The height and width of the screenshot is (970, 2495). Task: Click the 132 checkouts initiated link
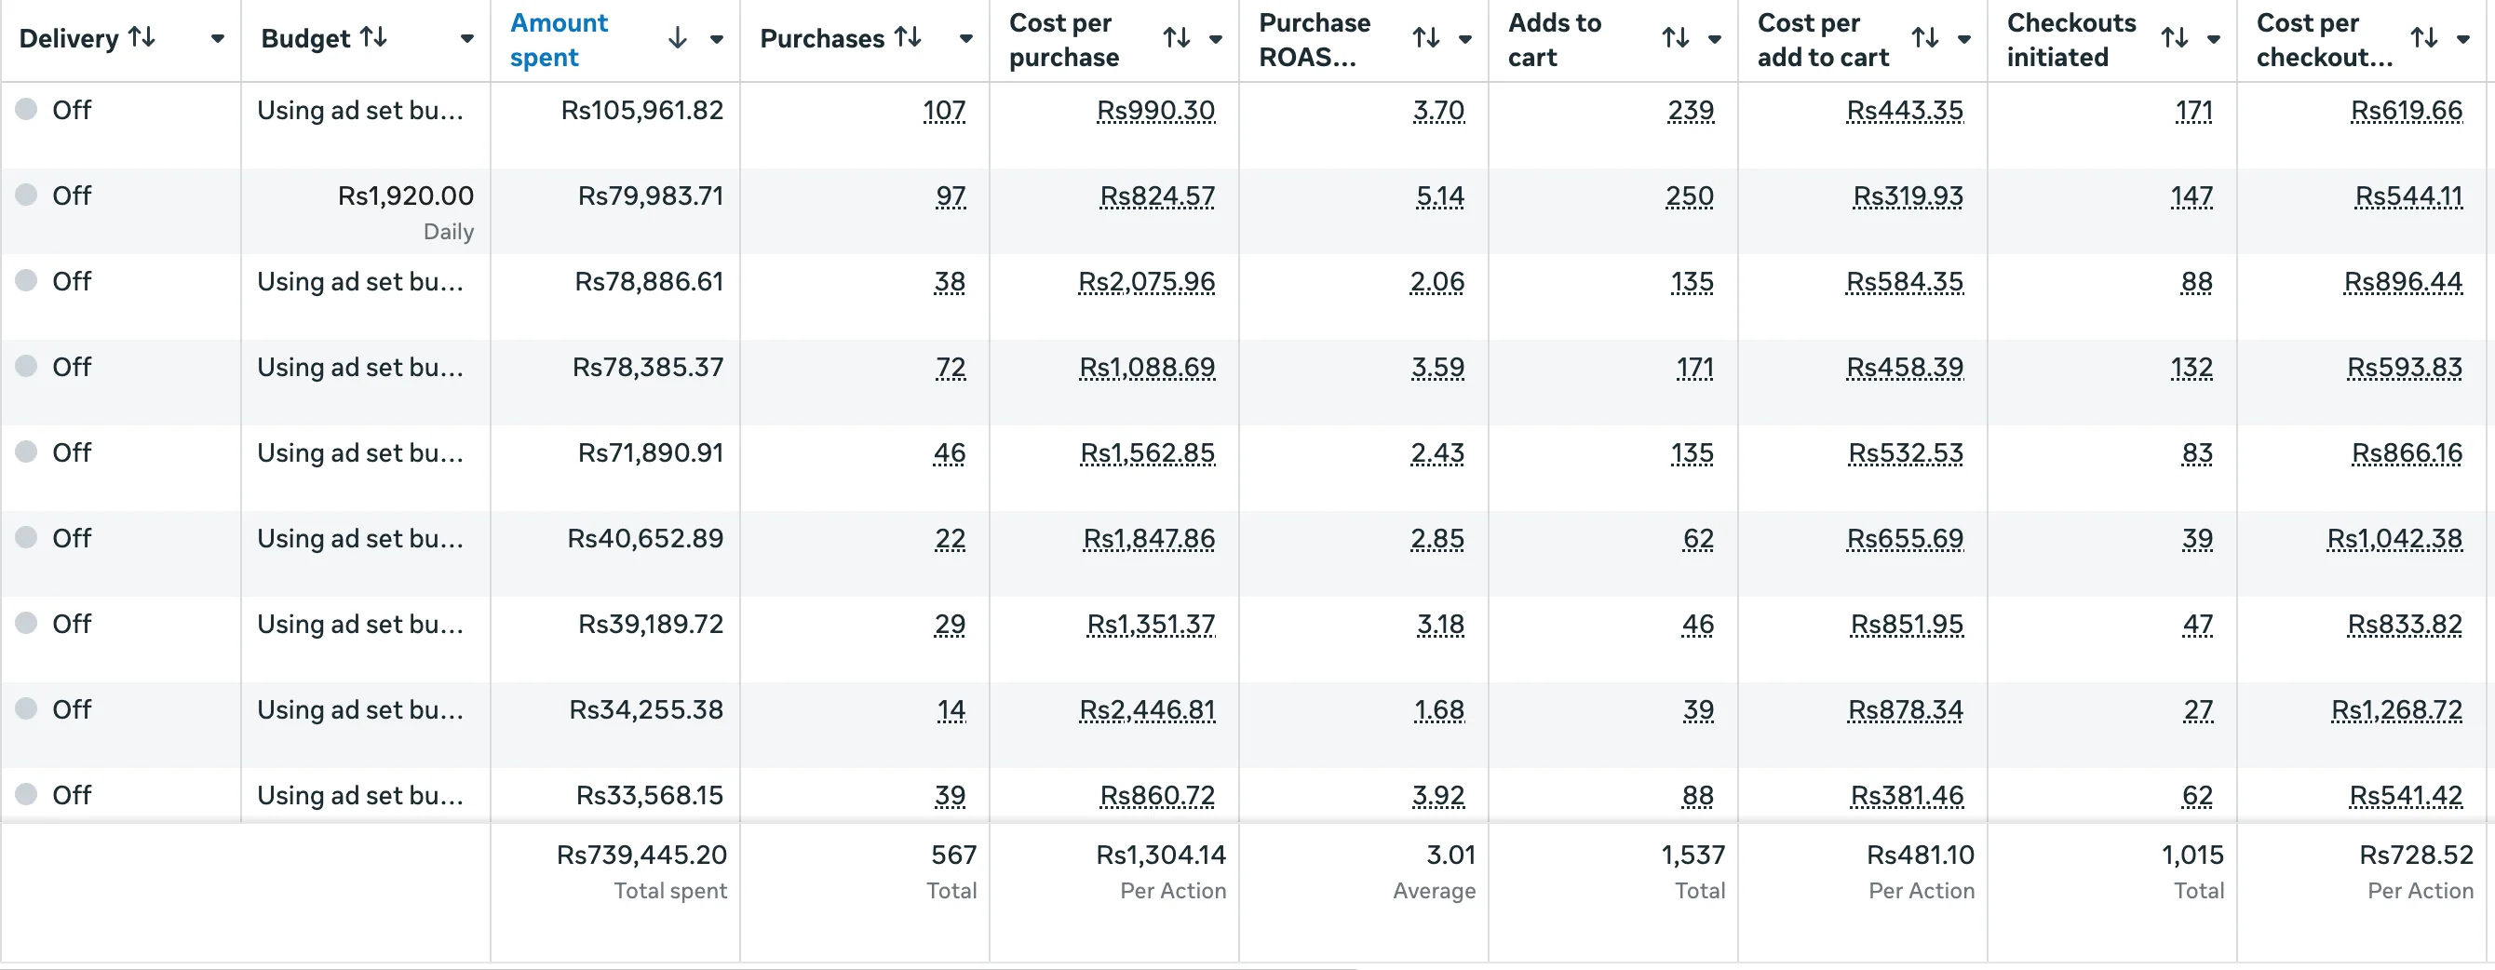(x=2192, y=368)
